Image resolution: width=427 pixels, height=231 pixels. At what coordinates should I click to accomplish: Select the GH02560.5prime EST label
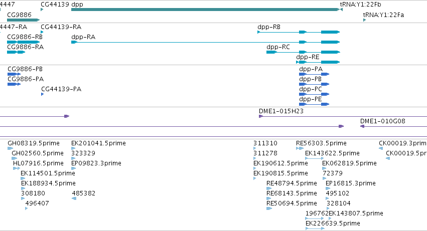coord(38,153)
